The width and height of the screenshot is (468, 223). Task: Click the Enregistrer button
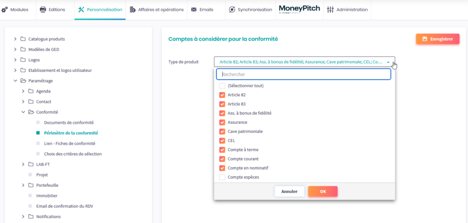[437, 39]
